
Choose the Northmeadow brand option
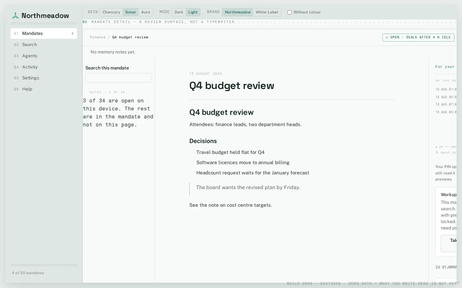coord(238,12)
